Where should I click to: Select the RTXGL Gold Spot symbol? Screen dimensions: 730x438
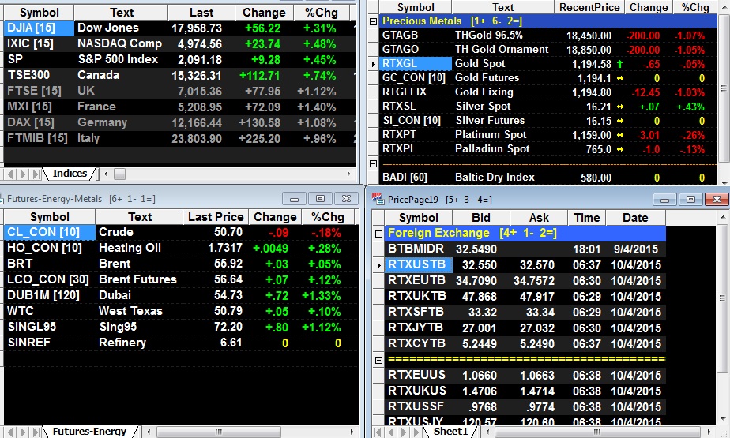[x=416, y=64]
